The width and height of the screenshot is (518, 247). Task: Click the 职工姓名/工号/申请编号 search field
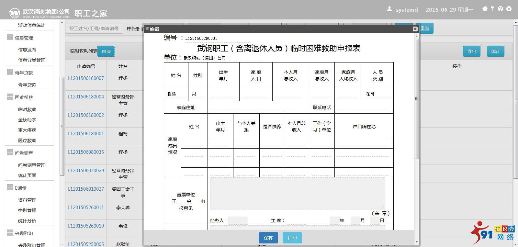[94, 28]
